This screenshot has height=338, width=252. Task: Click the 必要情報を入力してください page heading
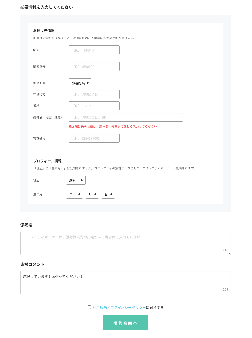[46, 7]
